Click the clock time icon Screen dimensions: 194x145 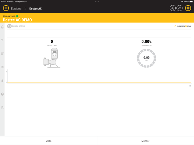pos(186,26)
